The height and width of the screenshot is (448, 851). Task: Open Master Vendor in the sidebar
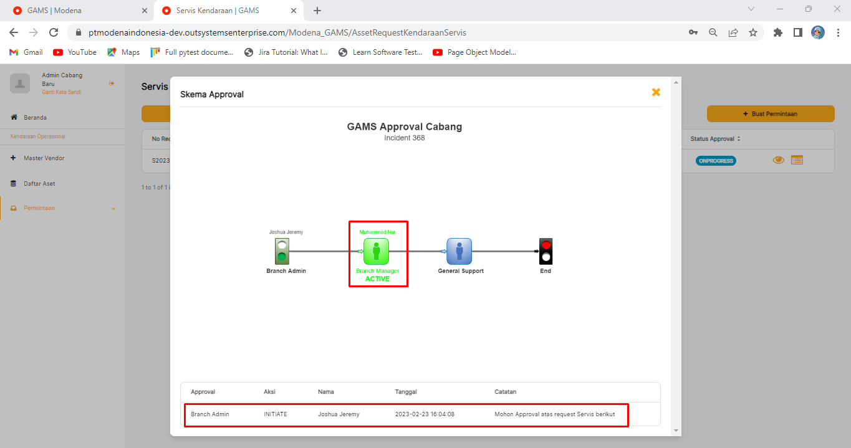pos(44,158)
